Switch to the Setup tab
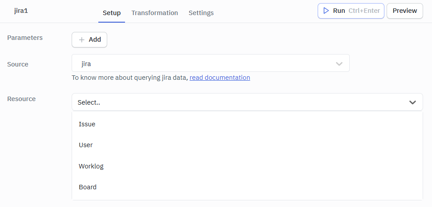 pos(112,13)
